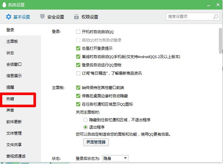This screenshot has width=223, height=164.
Task: Select 提醒 in the sidebar
Action: (20, 87)
